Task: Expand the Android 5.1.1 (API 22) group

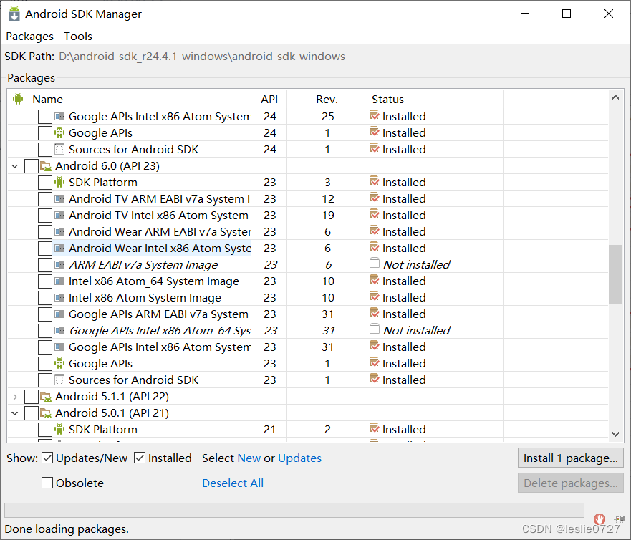Action: (x=15, y=396)
